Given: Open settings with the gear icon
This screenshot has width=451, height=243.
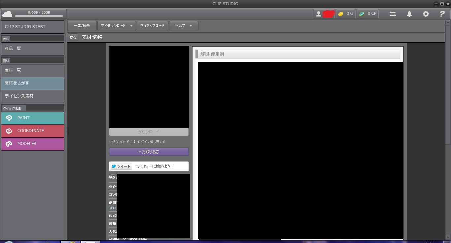Looking at the screenshot, I should [x=426, y=14].
